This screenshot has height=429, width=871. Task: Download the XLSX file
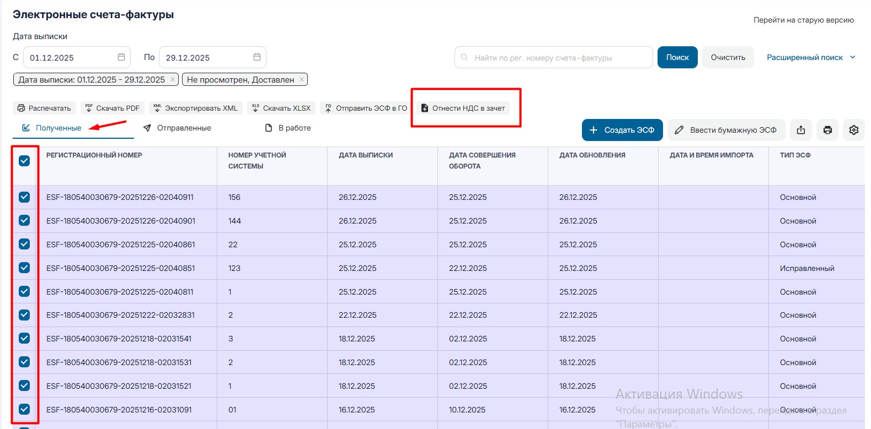click(x=281, y=108)
